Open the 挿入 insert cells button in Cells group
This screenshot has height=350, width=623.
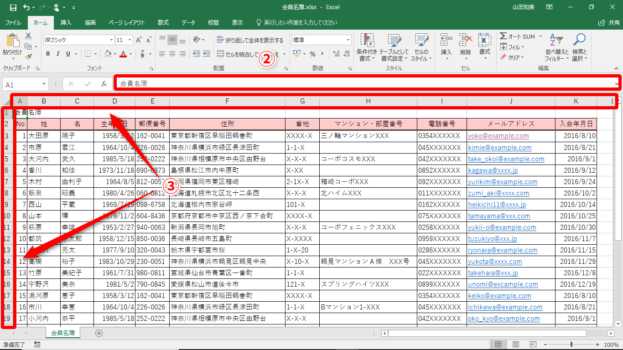446,47
